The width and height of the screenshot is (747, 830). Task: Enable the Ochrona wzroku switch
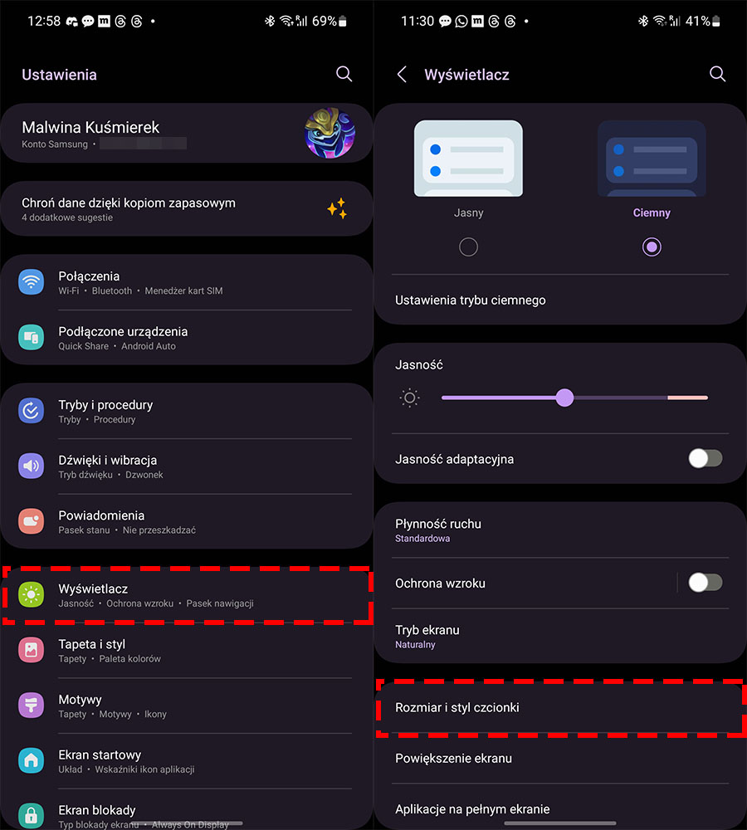[x=705, y=583]
